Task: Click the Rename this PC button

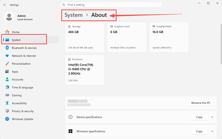Action: (x=201, y=103)
